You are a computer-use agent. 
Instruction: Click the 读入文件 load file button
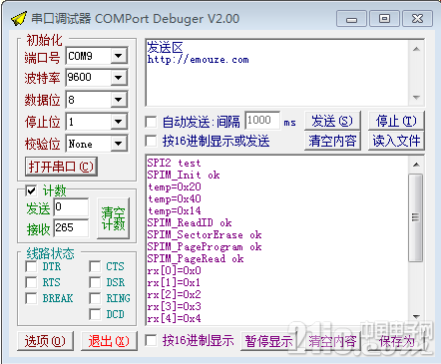tap(396, 141)
